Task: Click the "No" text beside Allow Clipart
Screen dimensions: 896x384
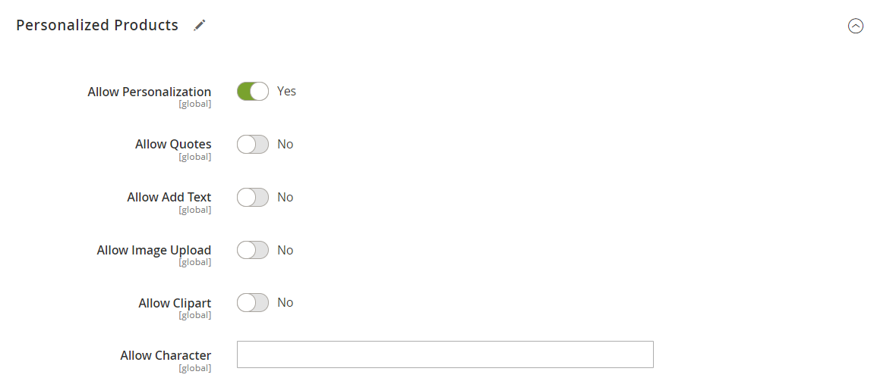Action: [285, 302]
